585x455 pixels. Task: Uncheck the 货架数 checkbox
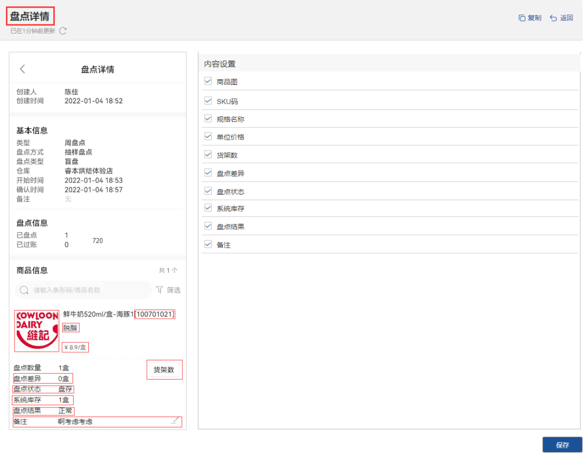click(208, 154)
